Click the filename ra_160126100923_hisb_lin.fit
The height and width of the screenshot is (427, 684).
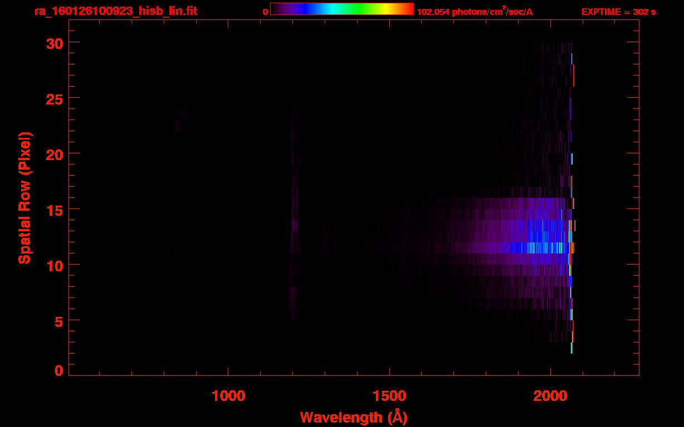(x=115, y=11)
